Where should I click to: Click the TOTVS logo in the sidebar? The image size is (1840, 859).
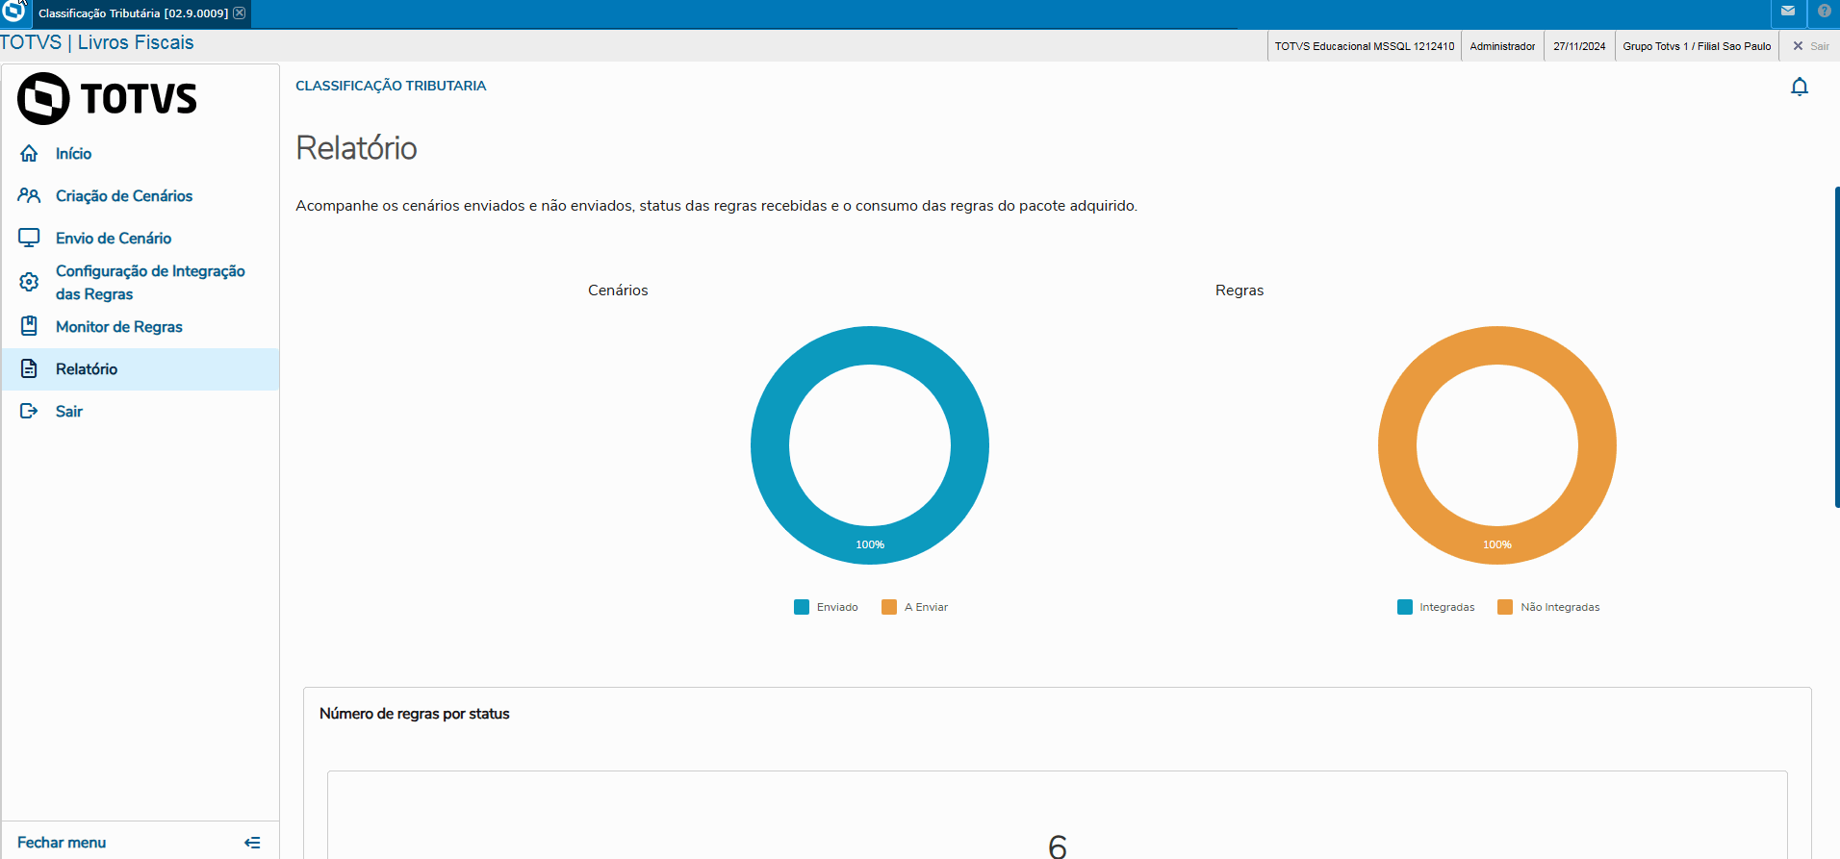[x=107, y=98]
